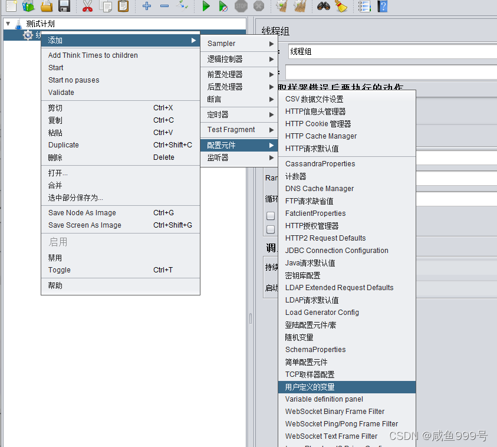This screenshot has height=447, width=497.
Task: Expand the 配置元件 submenu
Action: 239,145
